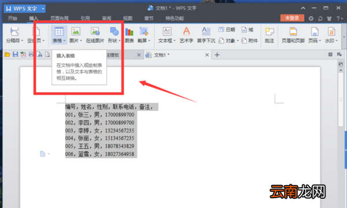
Task: Expand the 图片 dropdown arrow
Action: (81, 40)
